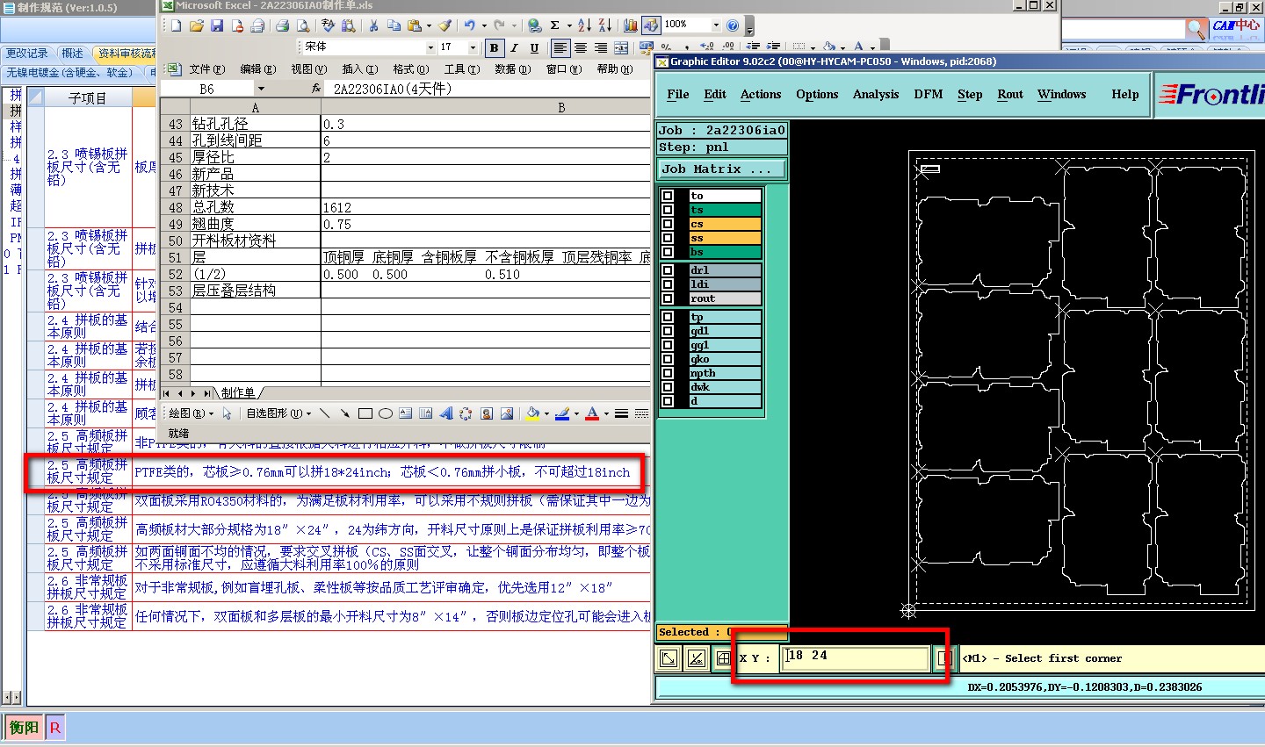Click the 概述 button in 制作规范 window

[x=73, y=54]
